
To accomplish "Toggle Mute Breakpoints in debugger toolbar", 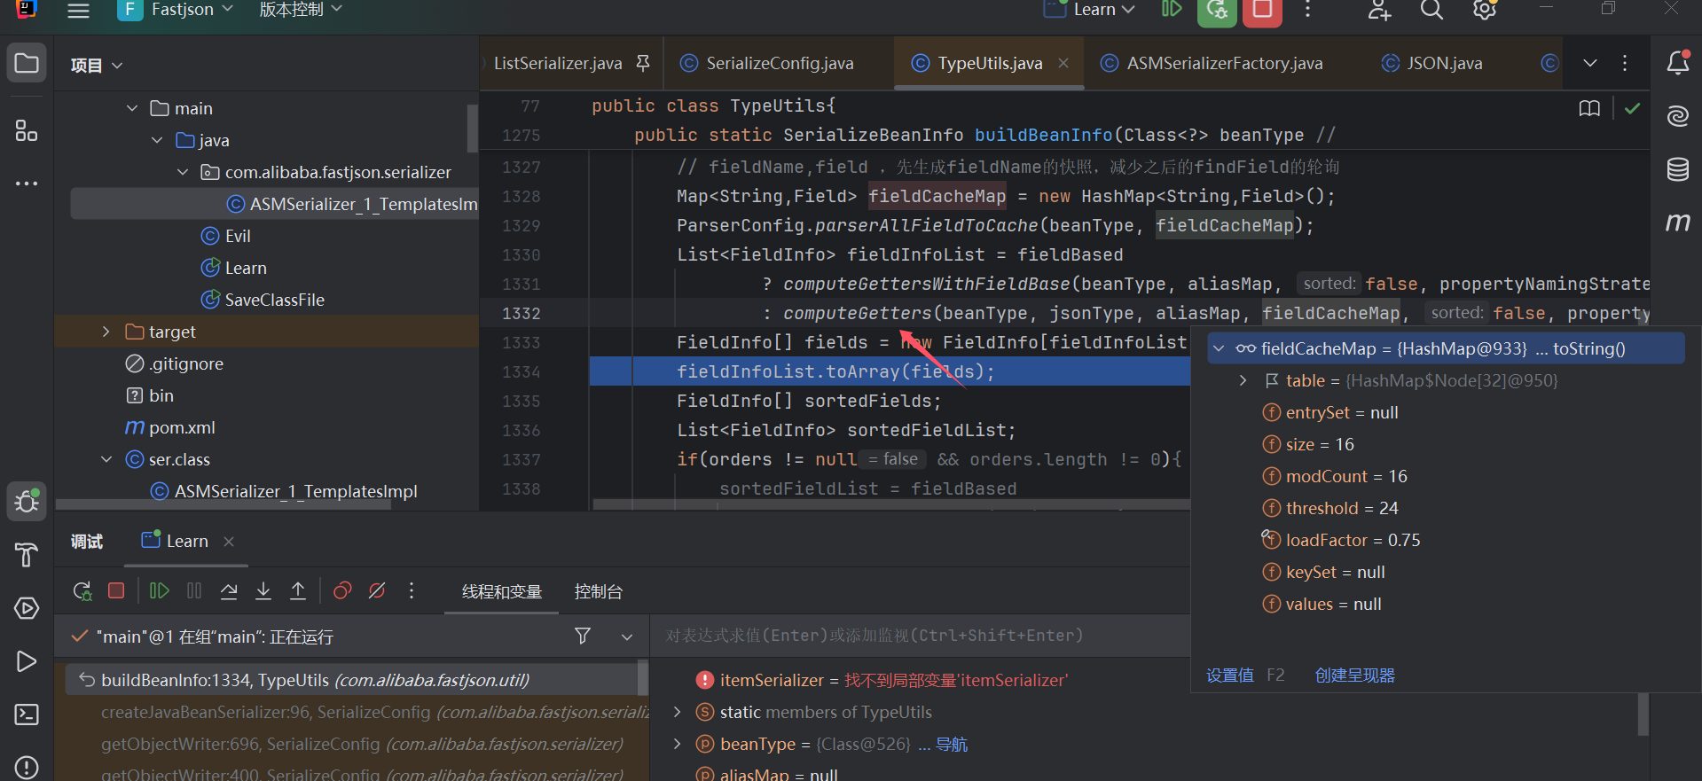I will (377, 591).
